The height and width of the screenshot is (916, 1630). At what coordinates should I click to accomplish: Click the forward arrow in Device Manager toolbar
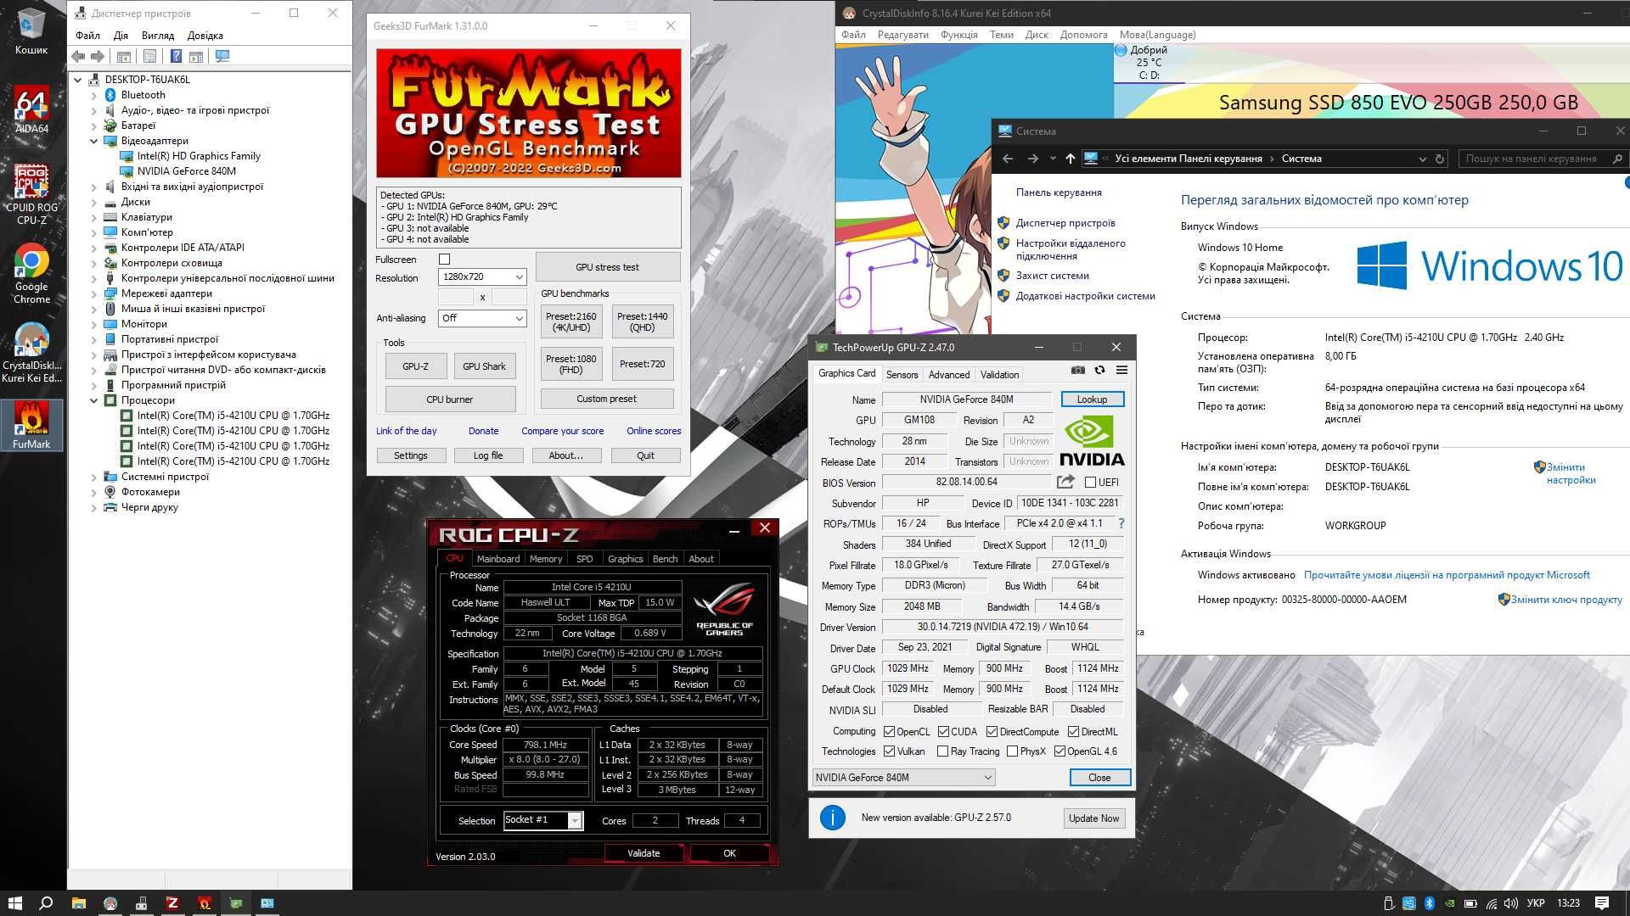pyautogui.click(x=98, y=56)
